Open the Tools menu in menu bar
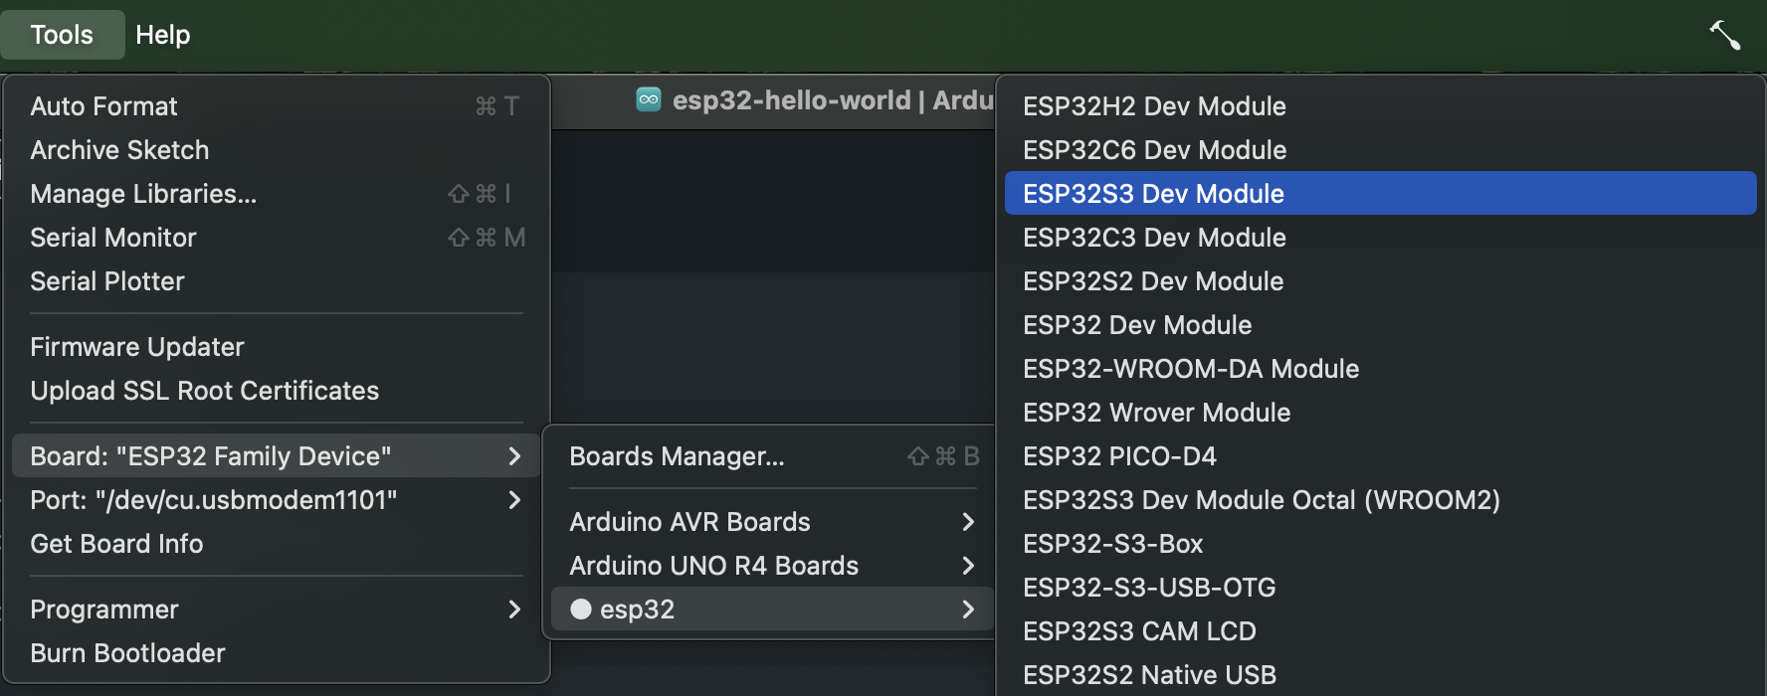The height and width of the screenshot is (696, 1767). pyautogui.click(x=62, y=35)
